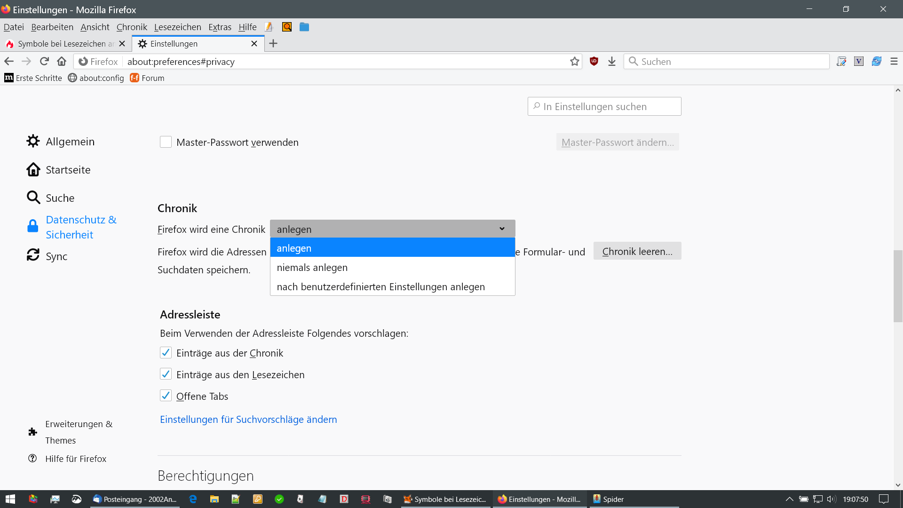The image size is (903, 508).
Task: Open the hamburger application menu
Action: pos(894,62)
